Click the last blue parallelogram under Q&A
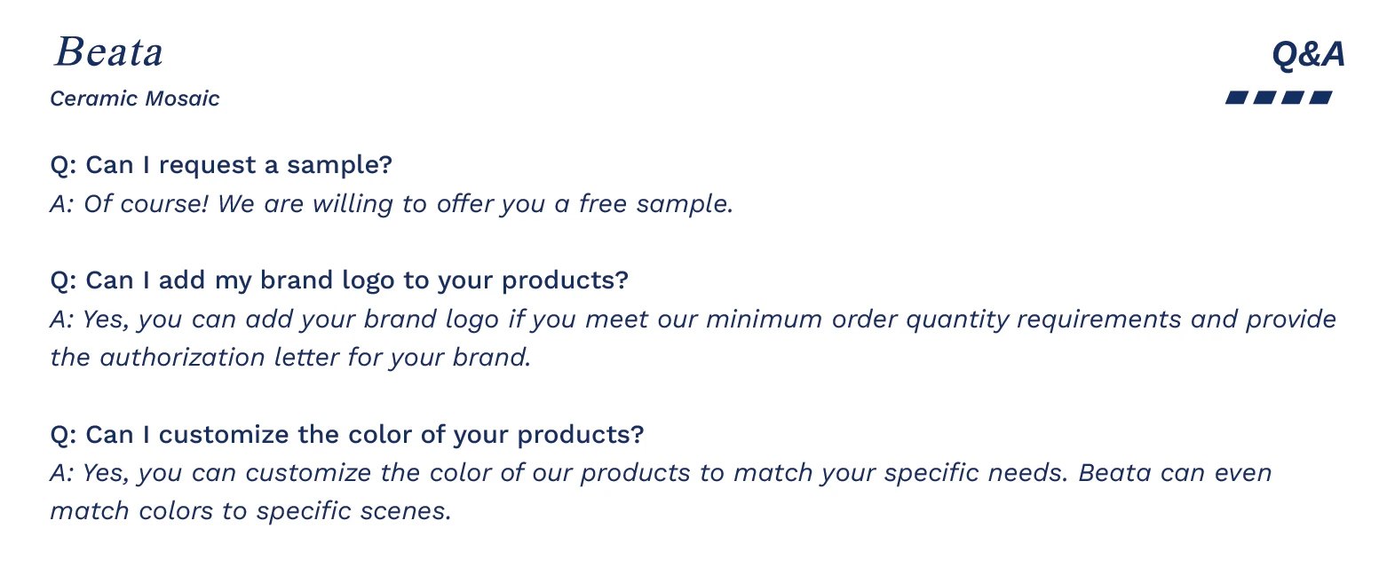This screenshot has height=568, width=1387. pos(1321,98)
